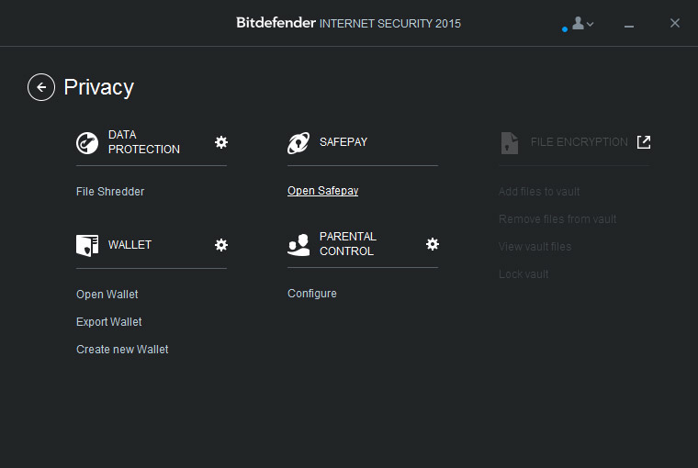Click Lock vault option
This screenshot has height=468, width=698.
pyautogui.click(x=523, y=274)
